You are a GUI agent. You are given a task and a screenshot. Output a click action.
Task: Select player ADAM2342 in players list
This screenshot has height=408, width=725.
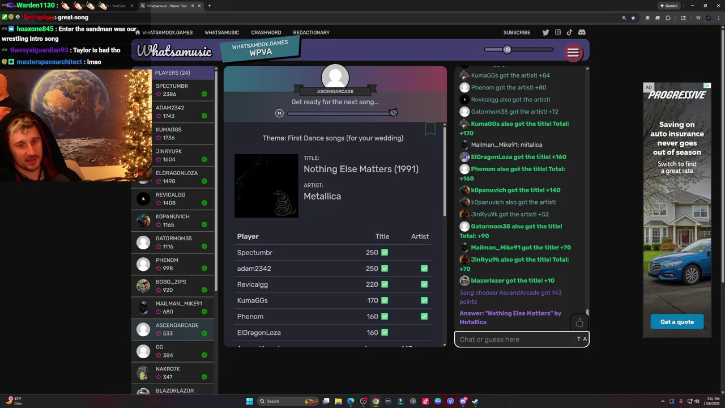pyautogui.click(x=173, y=112)
